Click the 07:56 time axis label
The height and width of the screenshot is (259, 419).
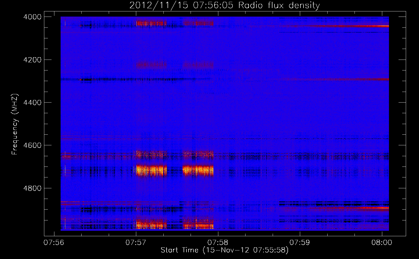[54, 243]
